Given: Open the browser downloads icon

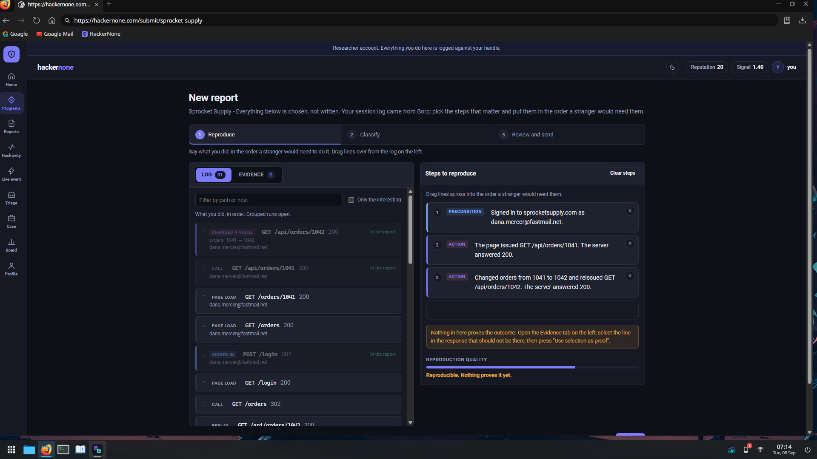Looking at the screenshot, I should [x=803, y=20].
